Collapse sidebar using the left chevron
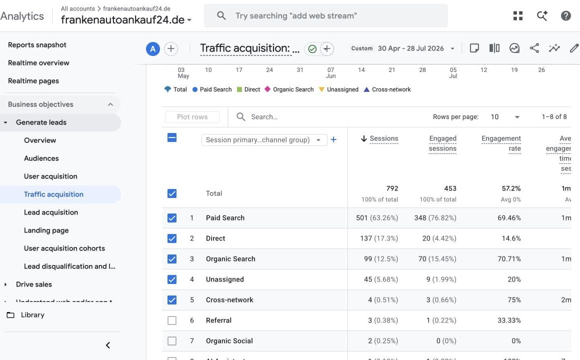Screen dimensions: 580x360 [x=107, y=345]
